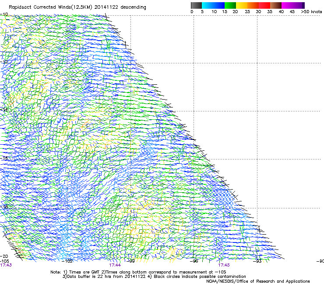Image resolution: width=324 pixels, height=284 pixels.
Task: Click the '>50 knots' legend label
Action: 311,11
